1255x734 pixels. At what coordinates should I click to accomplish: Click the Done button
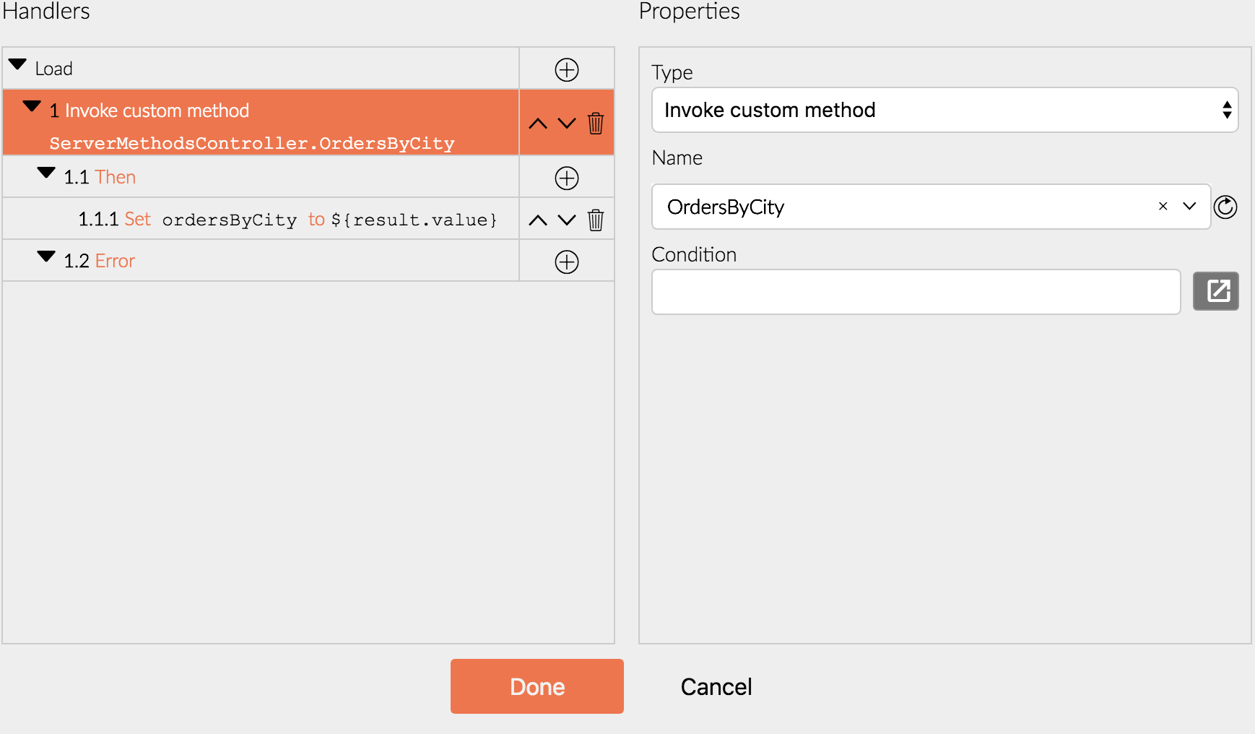point(537,686)
